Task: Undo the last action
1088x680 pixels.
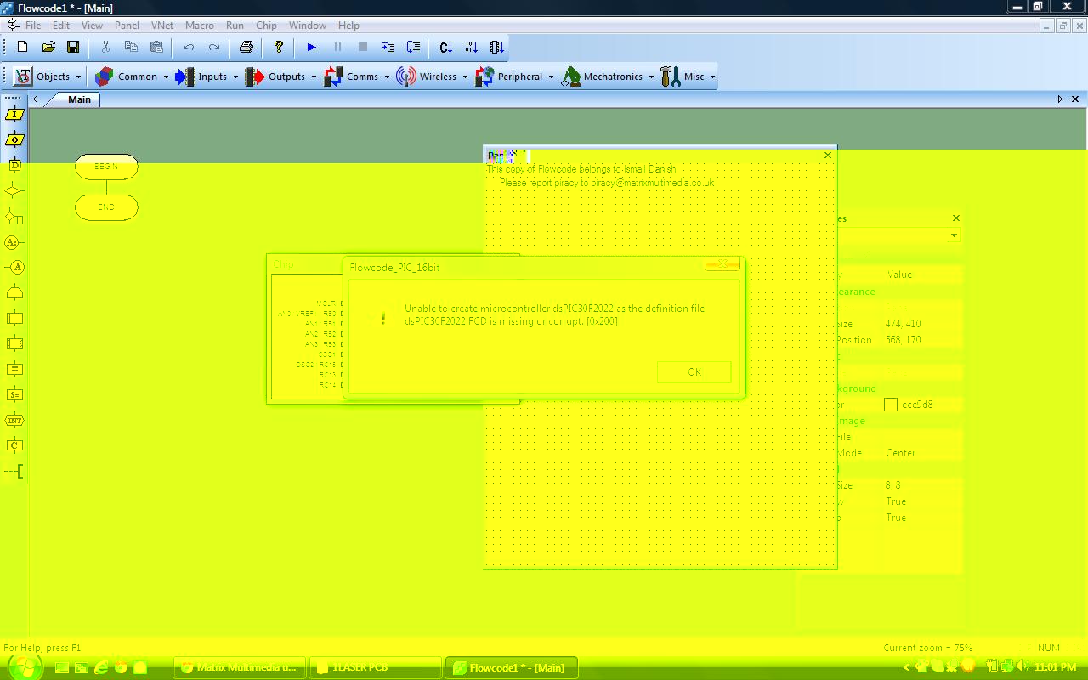Action: (189, 47)
